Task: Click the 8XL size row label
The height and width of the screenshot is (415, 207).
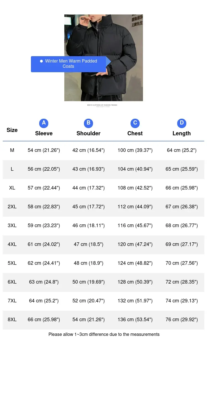Action: click(12, 320)
